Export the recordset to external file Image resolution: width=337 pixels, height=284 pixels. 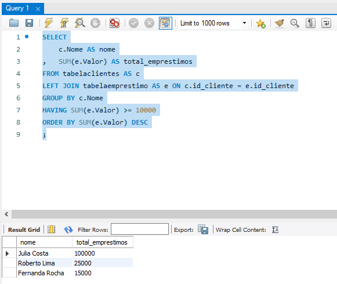203,230
